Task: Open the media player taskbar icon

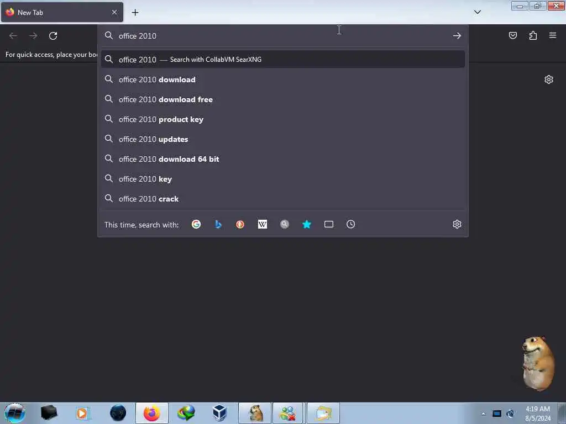Action: click(x=82, y=413)
